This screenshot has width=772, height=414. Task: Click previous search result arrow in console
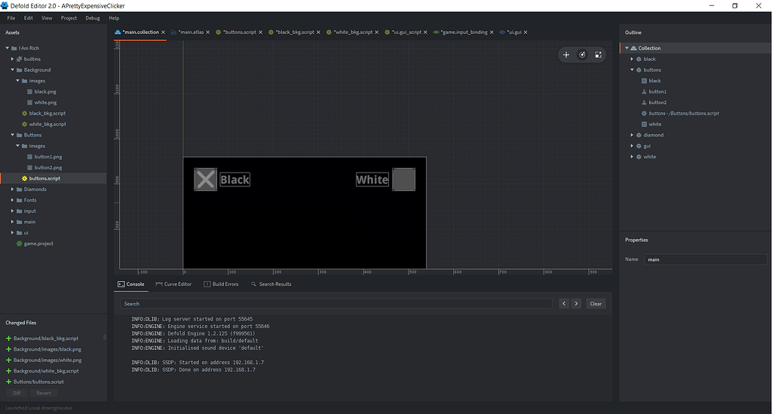(564, 303)
